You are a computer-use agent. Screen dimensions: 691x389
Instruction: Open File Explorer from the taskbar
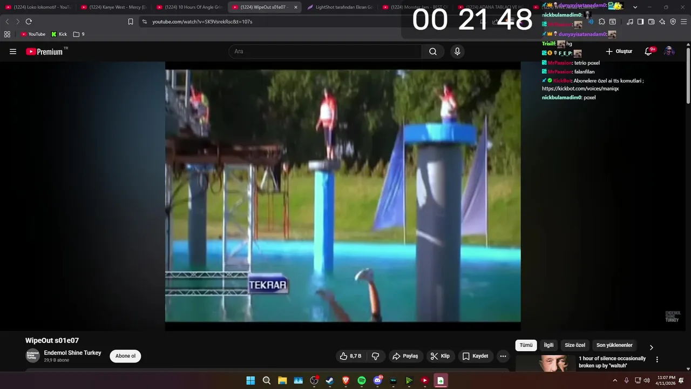[282, 380]
